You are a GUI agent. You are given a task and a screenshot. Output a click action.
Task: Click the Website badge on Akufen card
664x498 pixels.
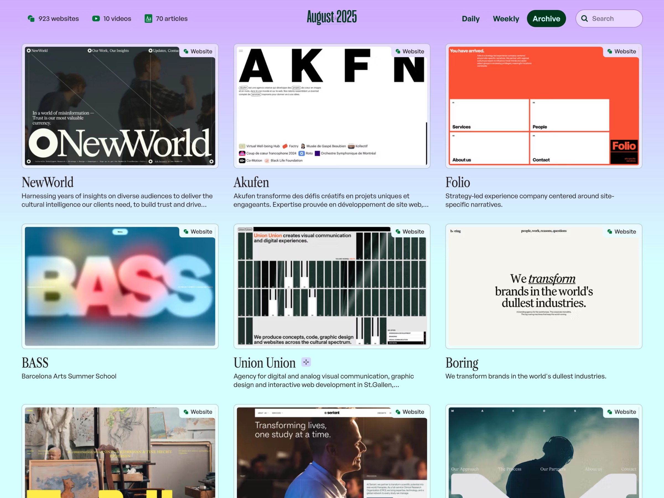(410, 51)
